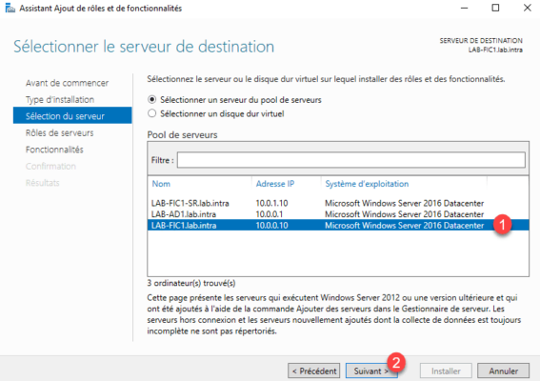Click IP address 10.0.0.10
Screen dimensions: 540x381
click(271, 226)
